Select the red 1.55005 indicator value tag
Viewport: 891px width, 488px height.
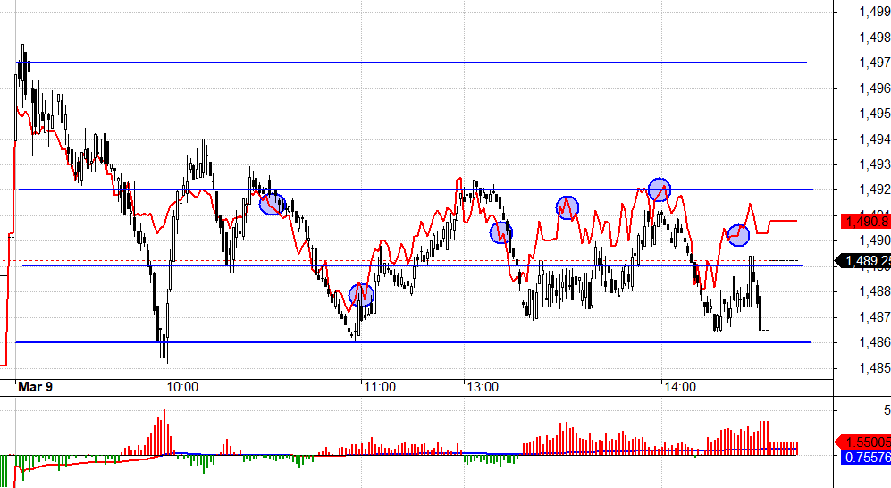pyautogui.click(x=864, y=442)
